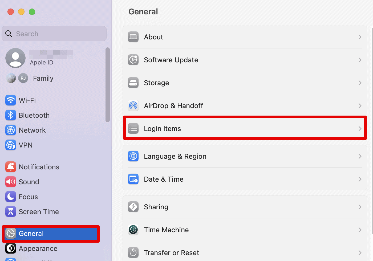Click the Sharing icon

133,207
